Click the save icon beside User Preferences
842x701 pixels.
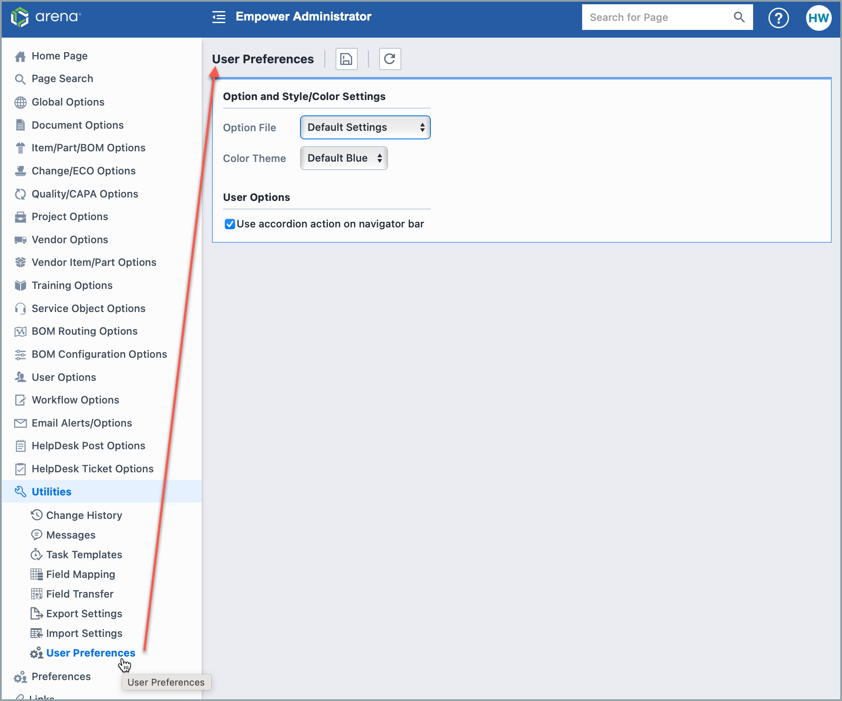346,59
